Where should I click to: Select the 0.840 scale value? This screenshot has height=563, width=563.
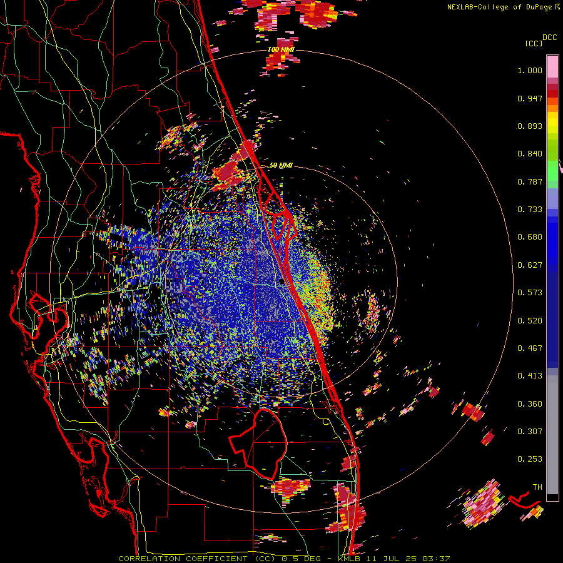point(530,154)
